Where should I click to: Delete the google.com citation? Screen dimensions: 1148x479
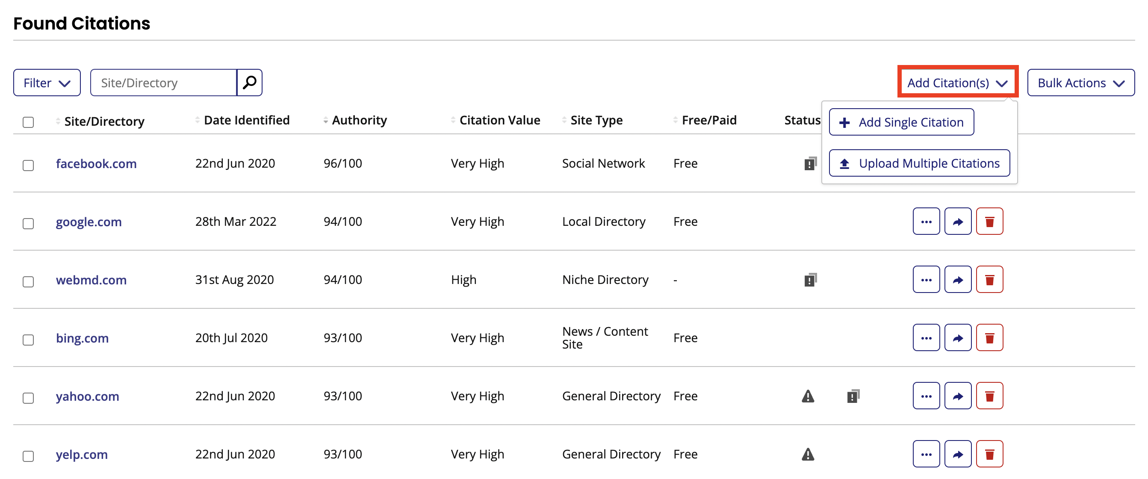989,222
